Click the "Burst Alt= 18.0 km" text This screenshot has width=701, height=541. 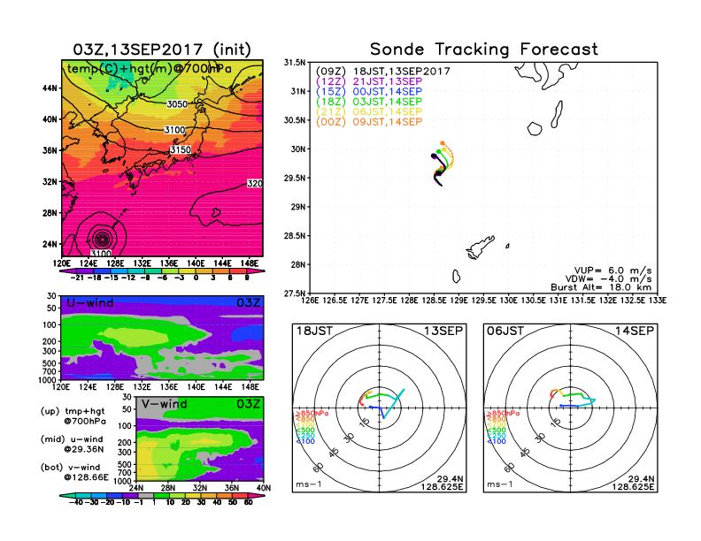601,287
